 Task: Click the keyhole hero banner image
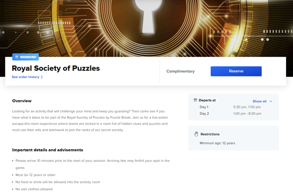click(146, 28)
